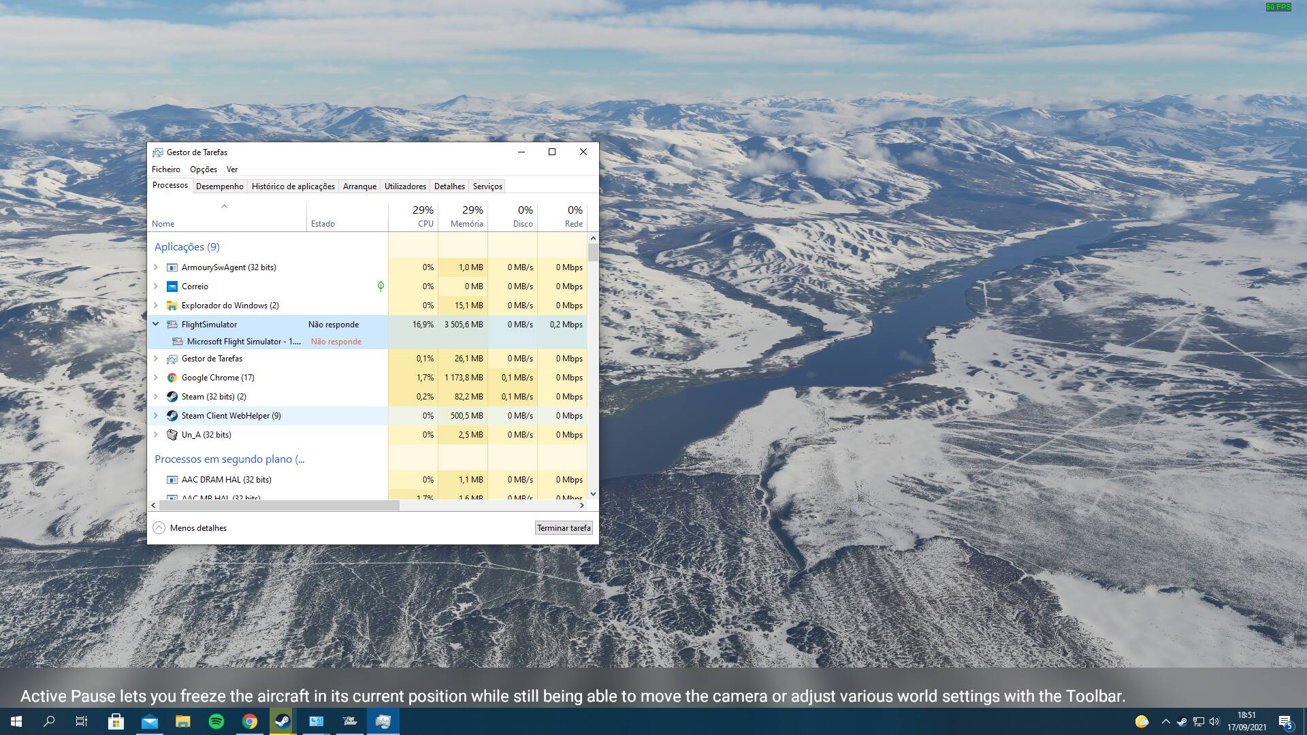This screenshot has height=735, width=1307.
Task: Expand the Steam (32 bits) process group
Action: click(x=156, y=397)
